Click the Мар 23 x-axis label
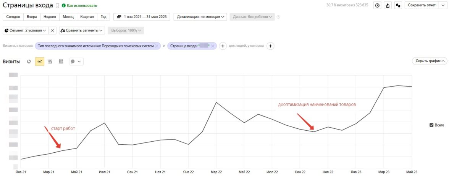 pos(384,172)
